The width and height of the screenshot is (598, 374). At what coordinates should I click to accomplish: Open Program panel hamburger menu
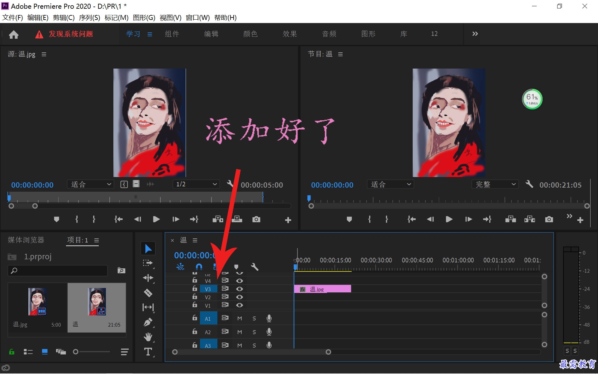coord(340,54)
